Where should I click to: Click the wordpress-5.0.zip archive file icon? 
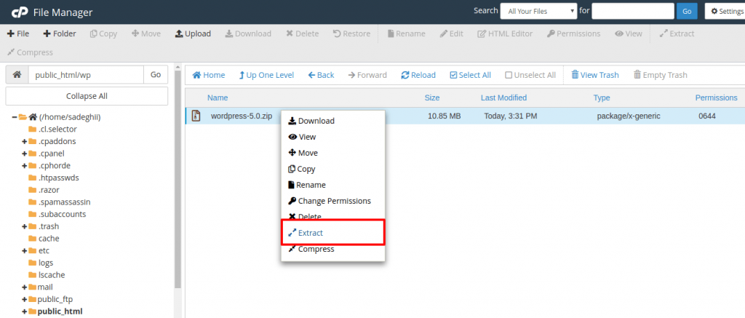tap(196, 116)
